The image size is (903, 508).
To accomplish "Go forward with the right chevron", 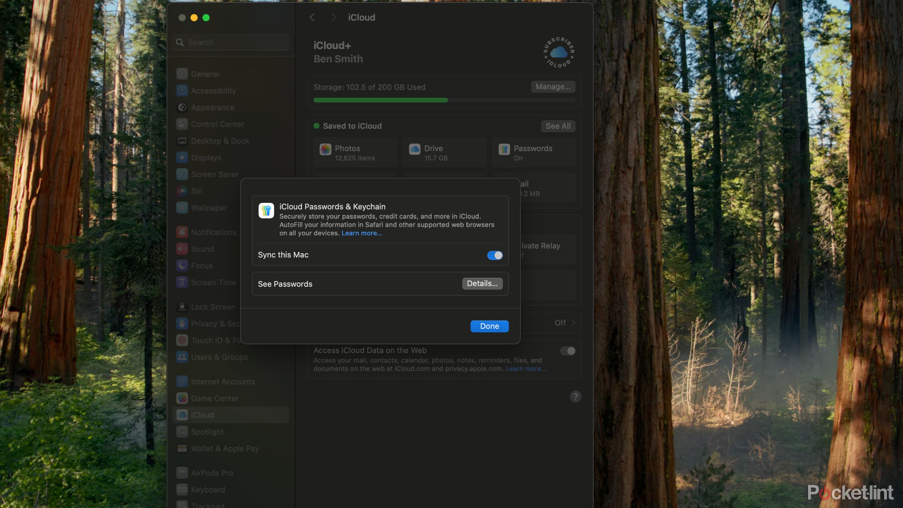I will click(333, 17).
